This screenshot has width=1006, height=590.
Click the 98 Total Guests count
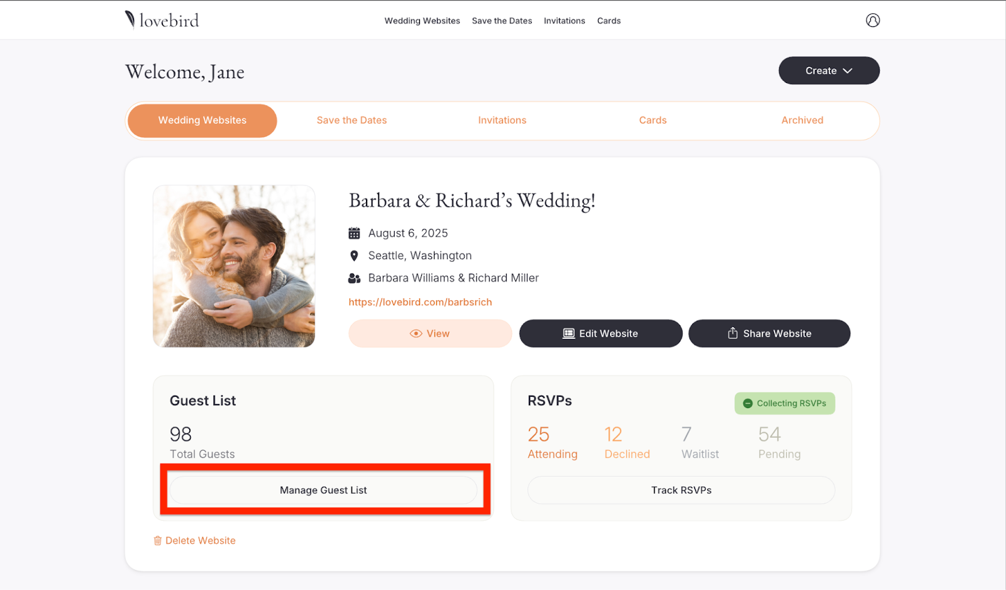click(x=202, y=443)
